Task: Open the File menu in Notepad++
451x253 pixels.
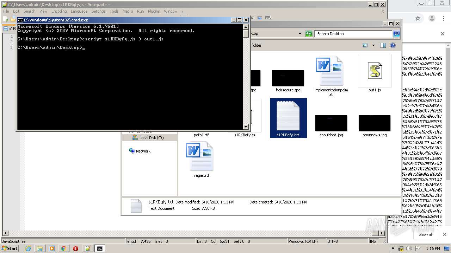Action: [x=6, y=11]
